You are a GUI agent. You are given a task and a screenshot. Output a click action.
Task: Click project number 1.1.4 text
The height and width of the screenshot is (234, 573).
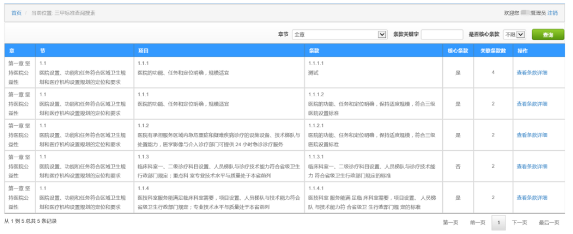point(143,188)
